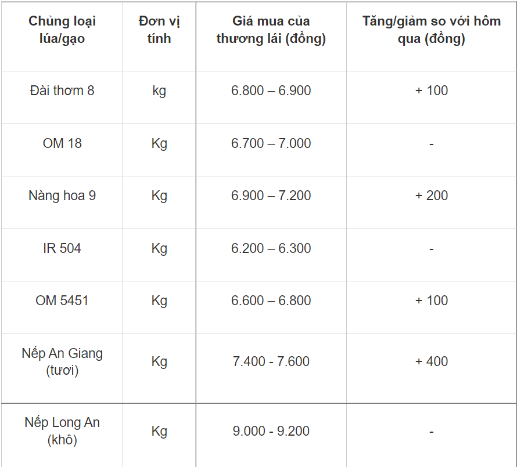Click the "OM 18" rice type cell
517x467 pixels.
(x=62, y=143)
